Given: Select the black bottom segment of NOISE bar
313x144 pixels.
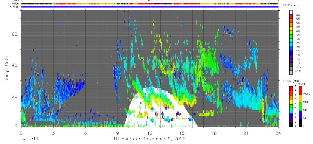Looking at the screenshot, I should [301, 123].
